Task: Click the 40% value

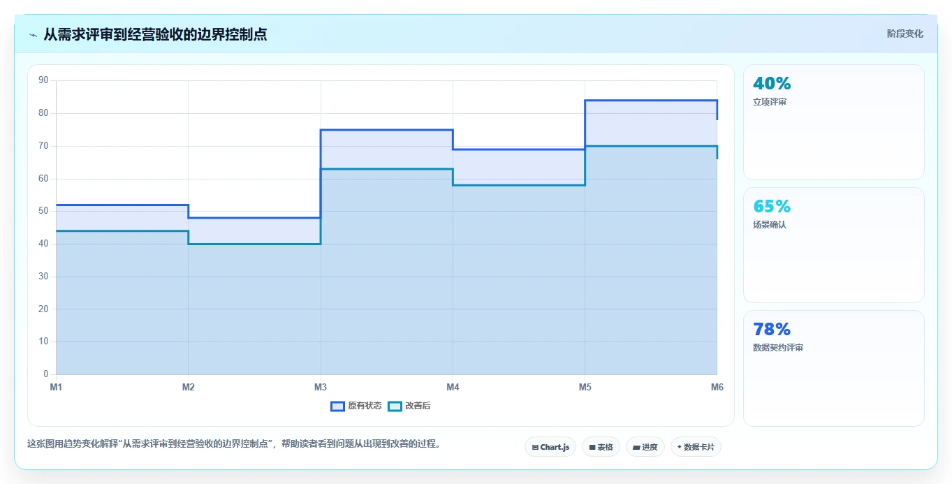Action: (772, 84)
